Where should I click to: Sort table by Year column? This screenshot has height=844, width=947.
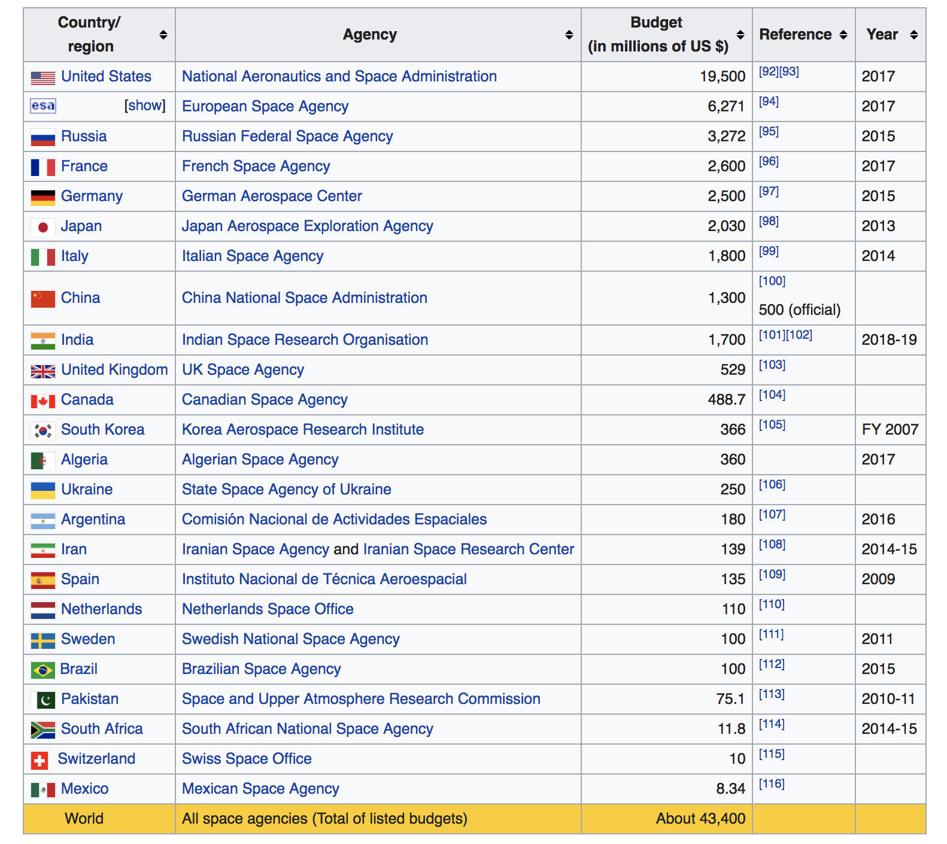point(913,35)
